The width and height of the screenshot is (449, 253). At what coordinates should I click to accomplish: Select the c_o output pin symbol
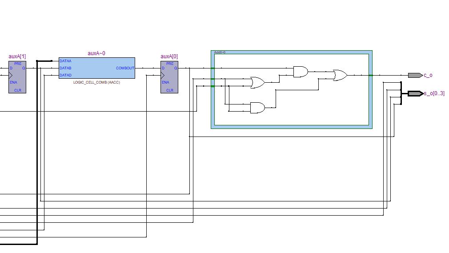[x=415, y=75]
